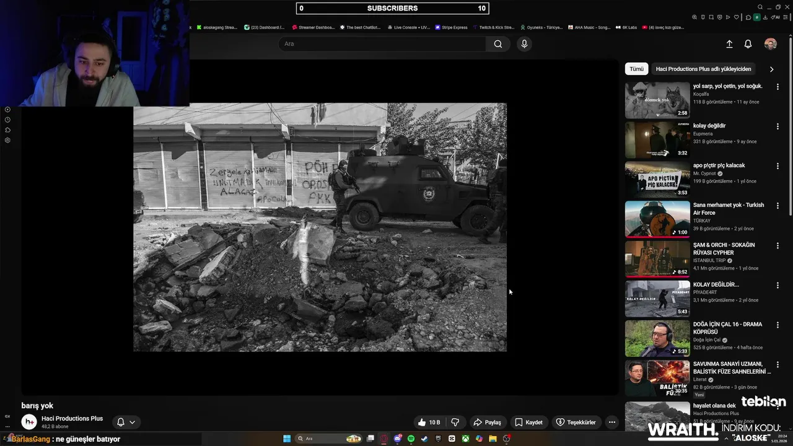
Task: Click the Kaydet save button
Action: [528, 422]
